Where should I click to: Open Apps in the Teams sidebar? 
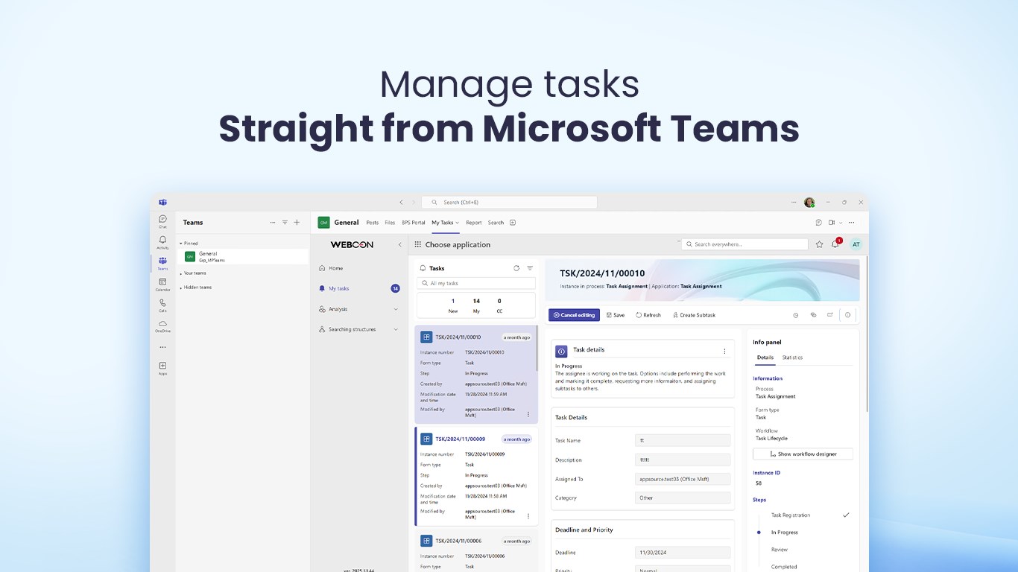[x=162, y=368]
